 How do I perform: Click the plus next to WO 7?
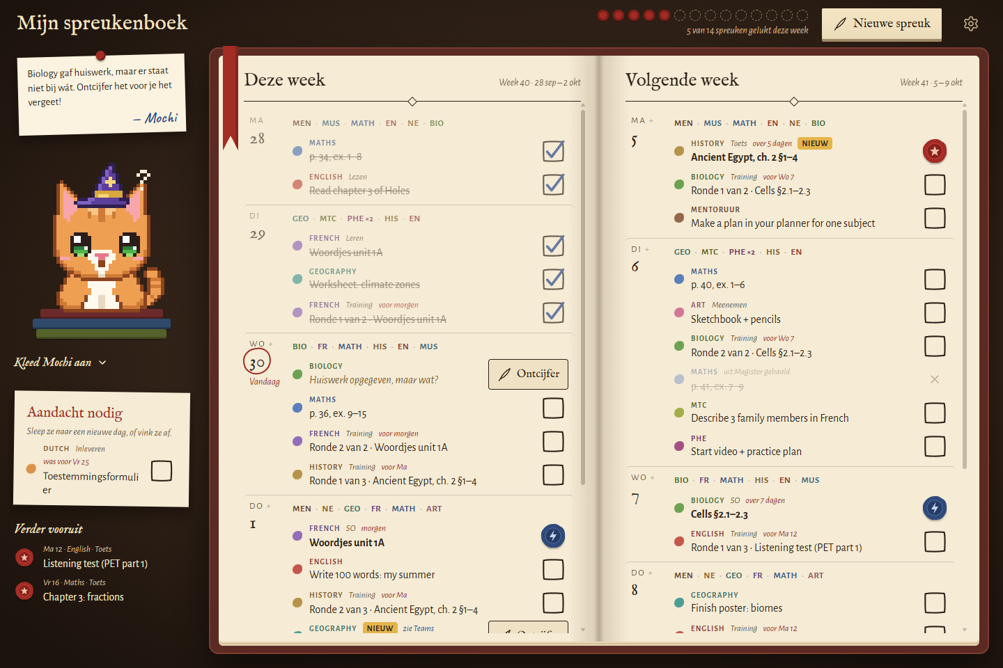pyautogui.click(x=653, y=477)
